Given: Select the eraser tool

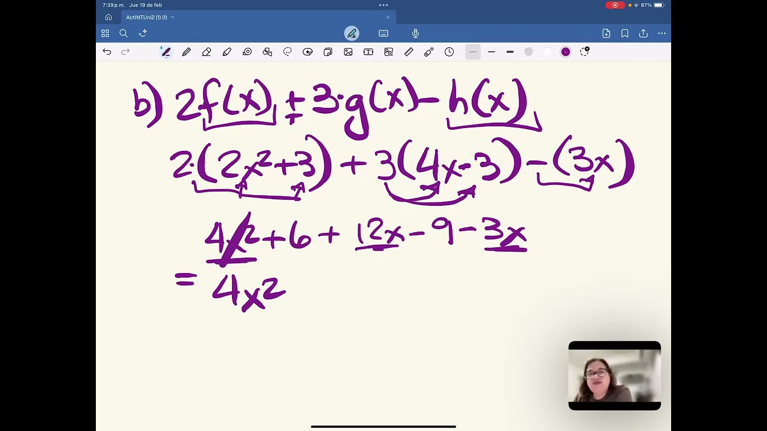Looking at the screenshot, I should click(207, 52).
